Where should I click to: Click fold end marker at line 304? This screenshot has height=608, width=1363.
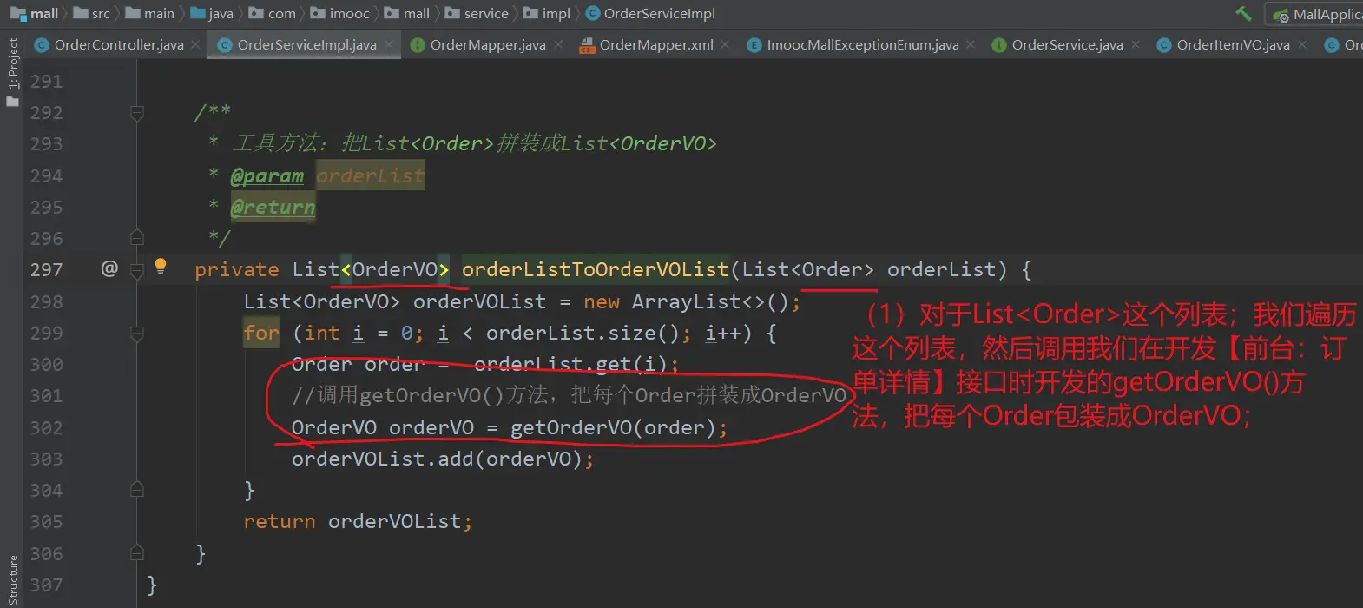[x=137, y=490]
